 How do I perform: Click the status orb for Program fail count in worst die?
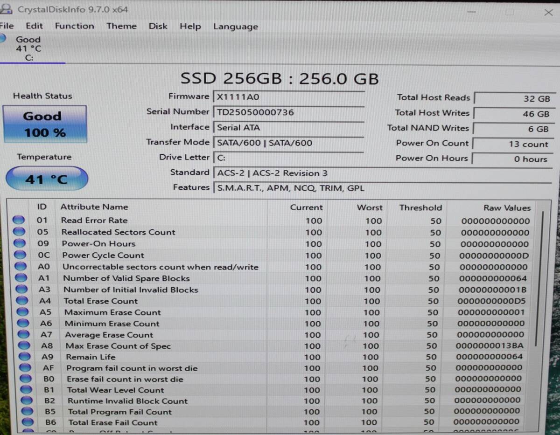point(25,368)
